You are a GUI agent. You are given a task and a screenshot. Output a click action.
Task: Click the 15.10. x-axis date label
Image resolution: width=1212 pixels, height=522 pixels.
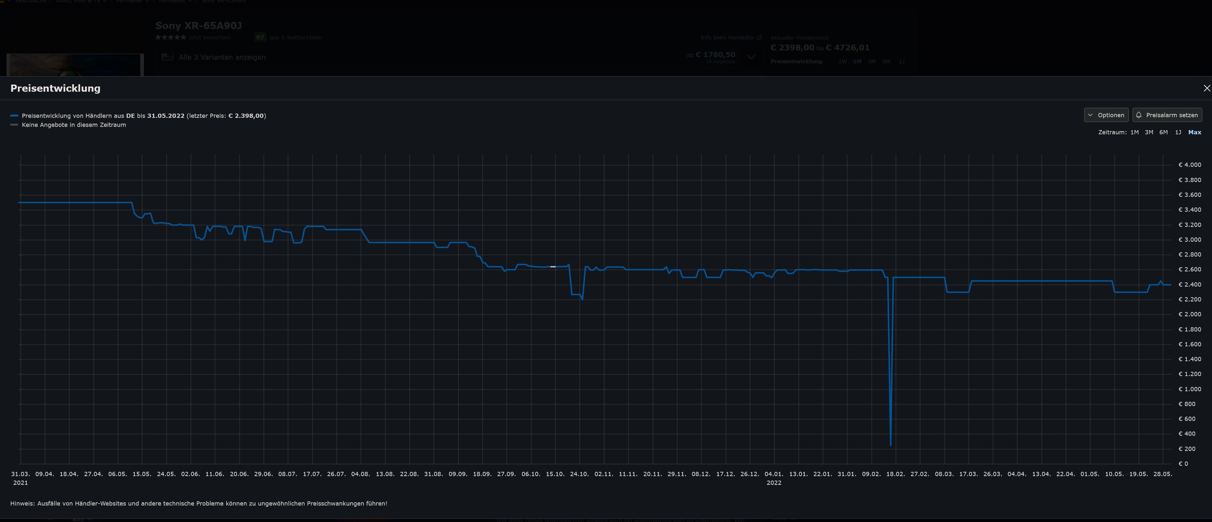click(x=555, y=474)
